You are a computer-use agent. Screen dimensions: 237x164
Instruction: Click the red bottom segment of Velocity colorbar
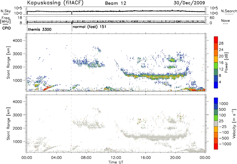pyautogui.click(x=216, y=147)
